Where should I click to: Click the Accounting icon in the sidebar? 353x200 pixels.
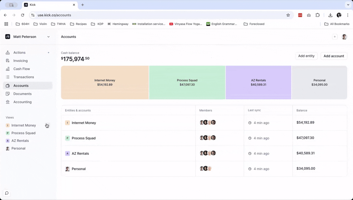point(8,102)
